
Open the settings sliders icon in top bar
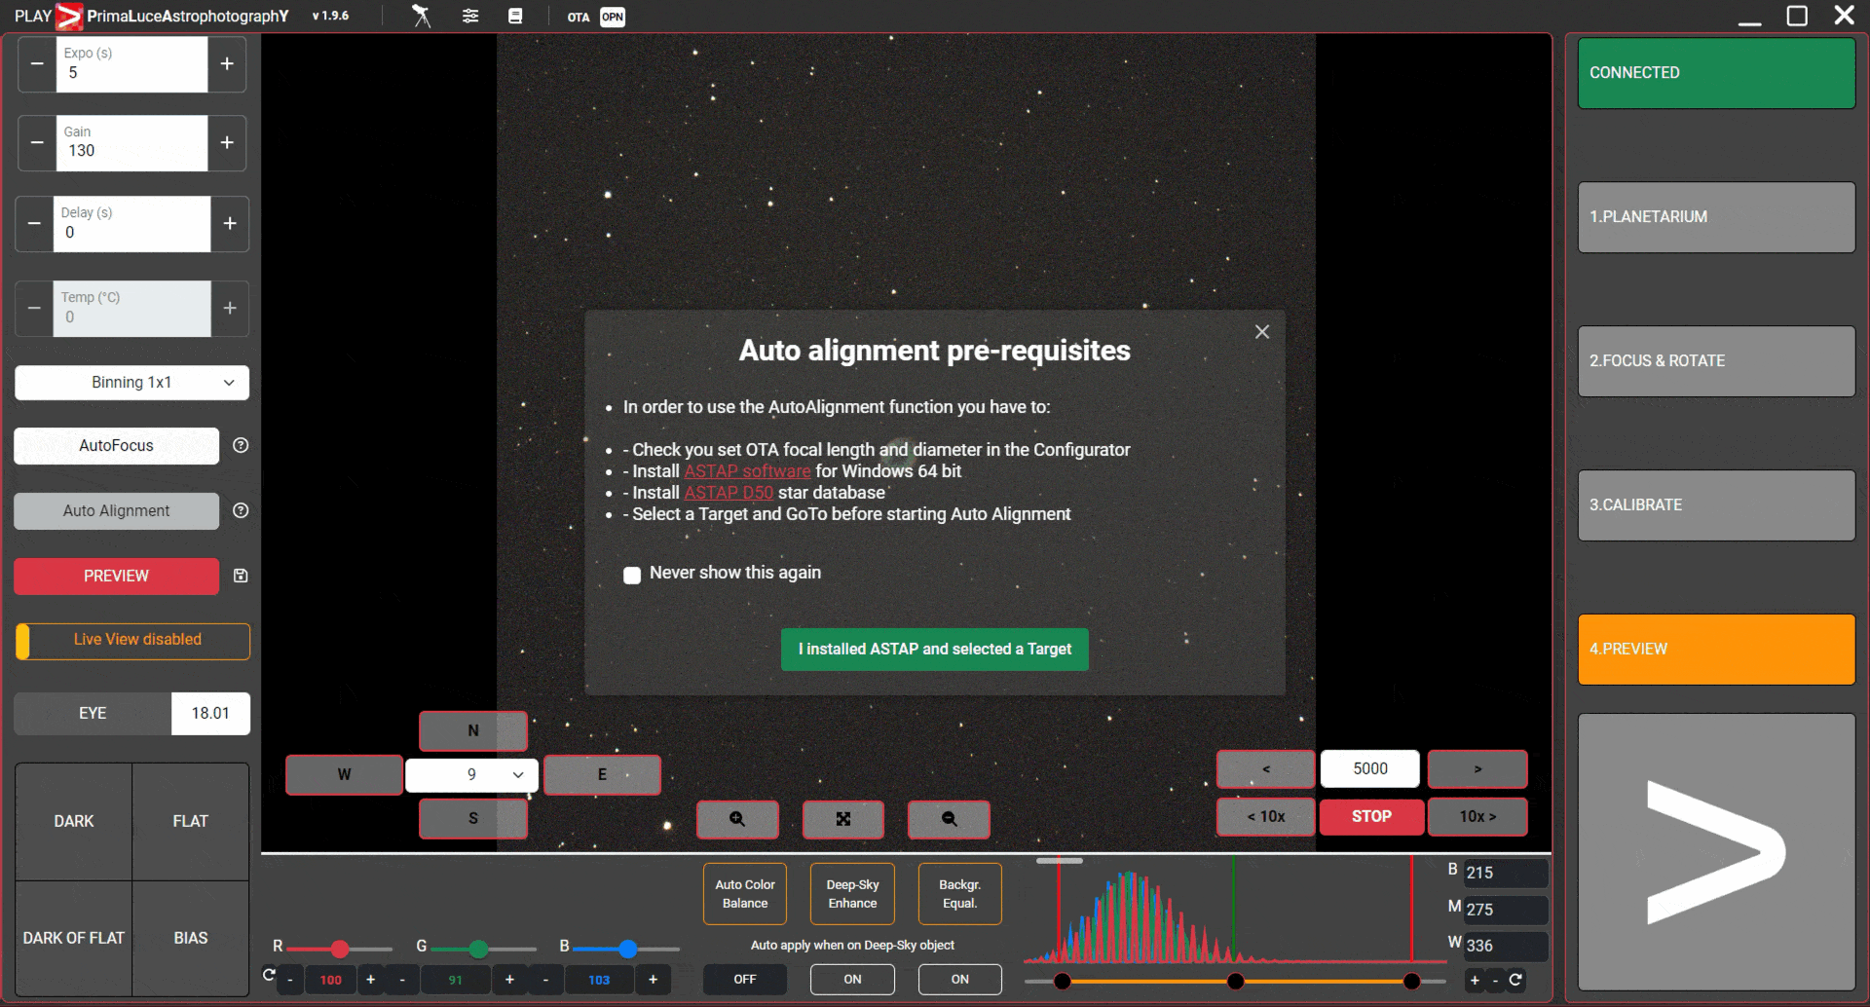pos(470,16)
